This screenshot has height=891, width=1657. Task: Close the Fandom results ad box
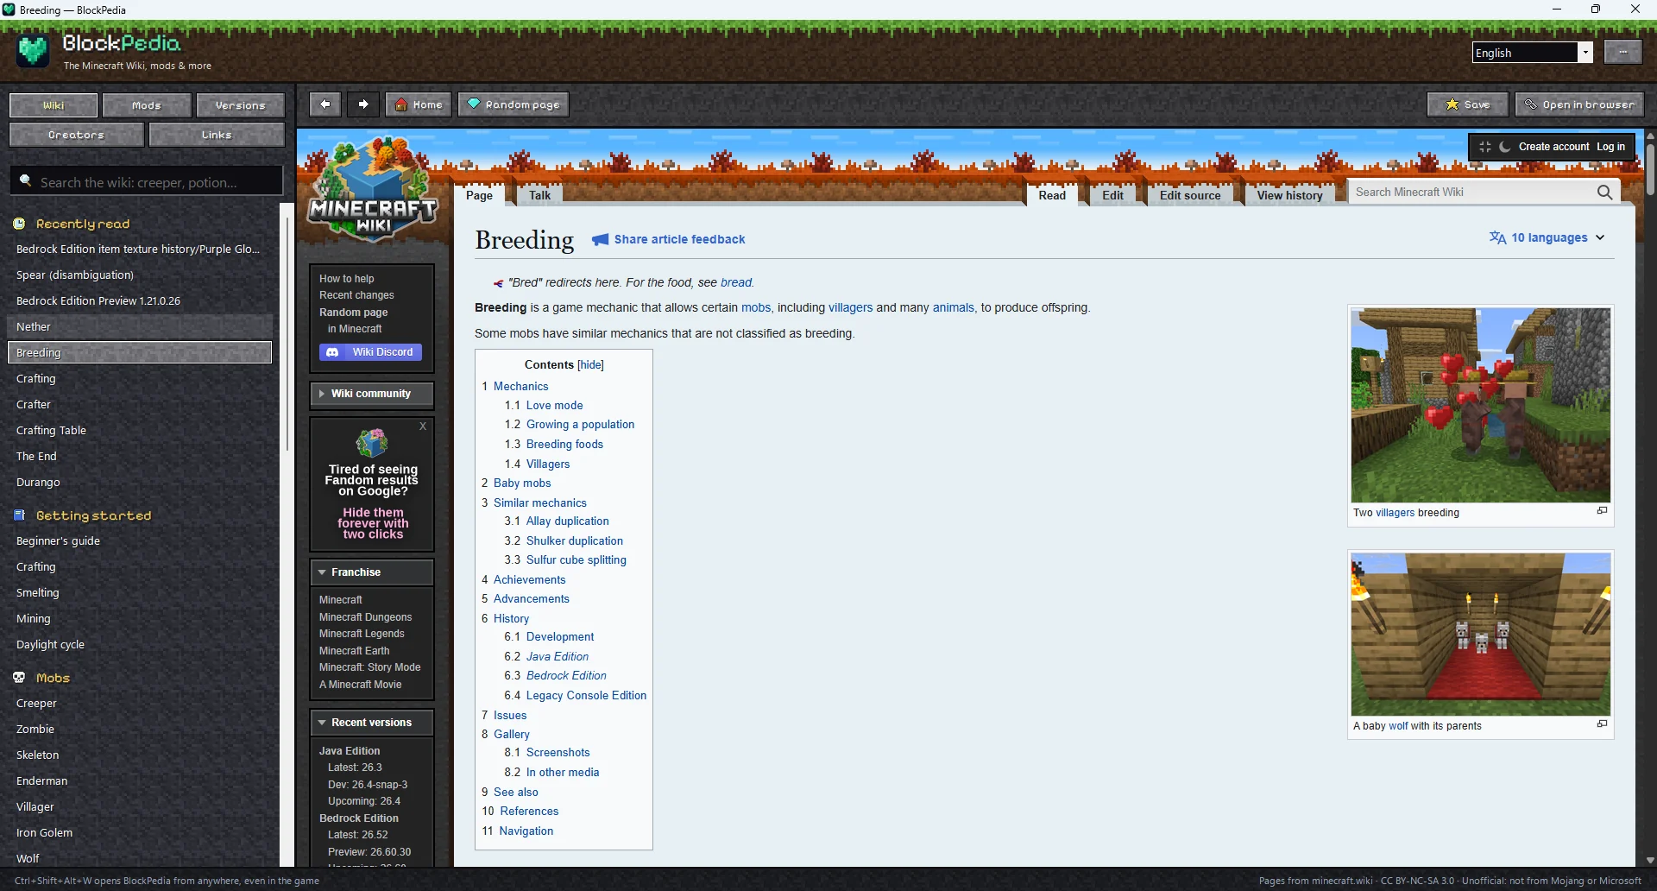(x=423, y=427)
